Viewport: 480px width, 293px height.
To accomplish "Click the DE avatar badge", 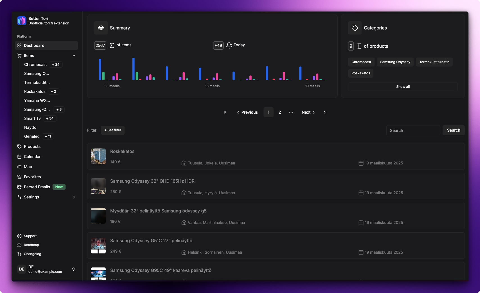I will 22,269.
